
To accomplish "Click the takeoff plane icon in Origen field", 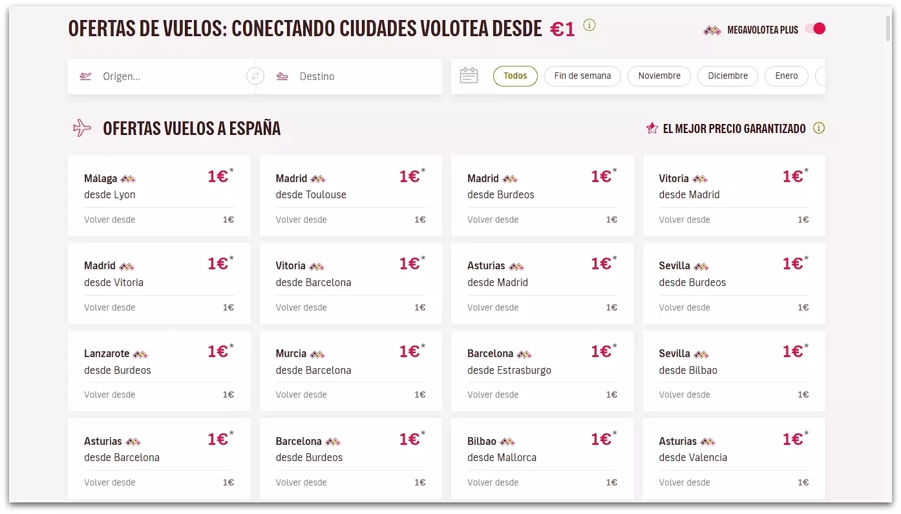I will pyautogui.click(x=85, y=76).
